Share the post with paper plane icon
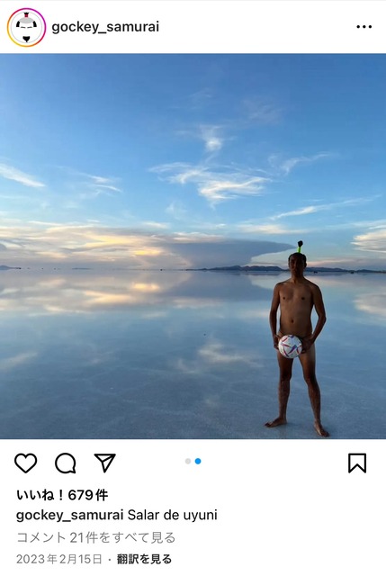386x576 pixels. click(105, 463)
